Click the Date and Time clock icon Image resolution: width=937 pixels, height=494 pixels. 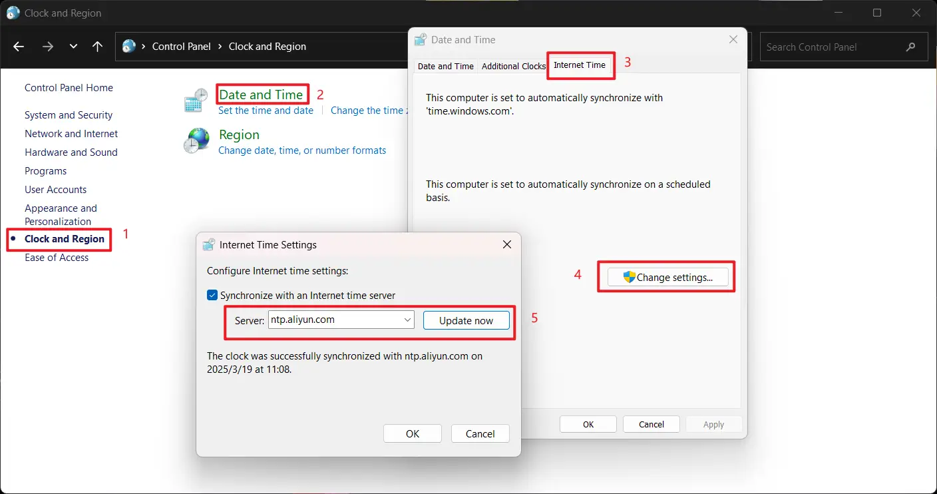coord(196,100)
